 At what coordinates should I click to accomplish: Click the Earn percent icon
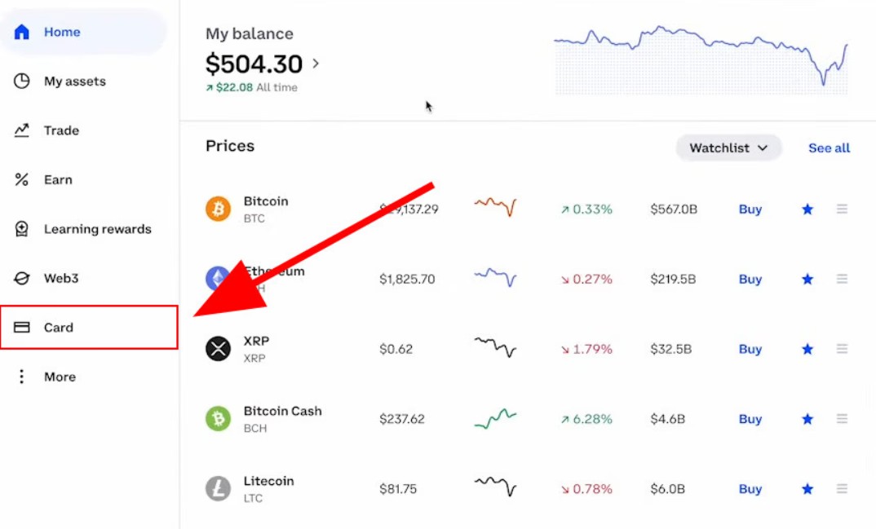coord(22,180)
